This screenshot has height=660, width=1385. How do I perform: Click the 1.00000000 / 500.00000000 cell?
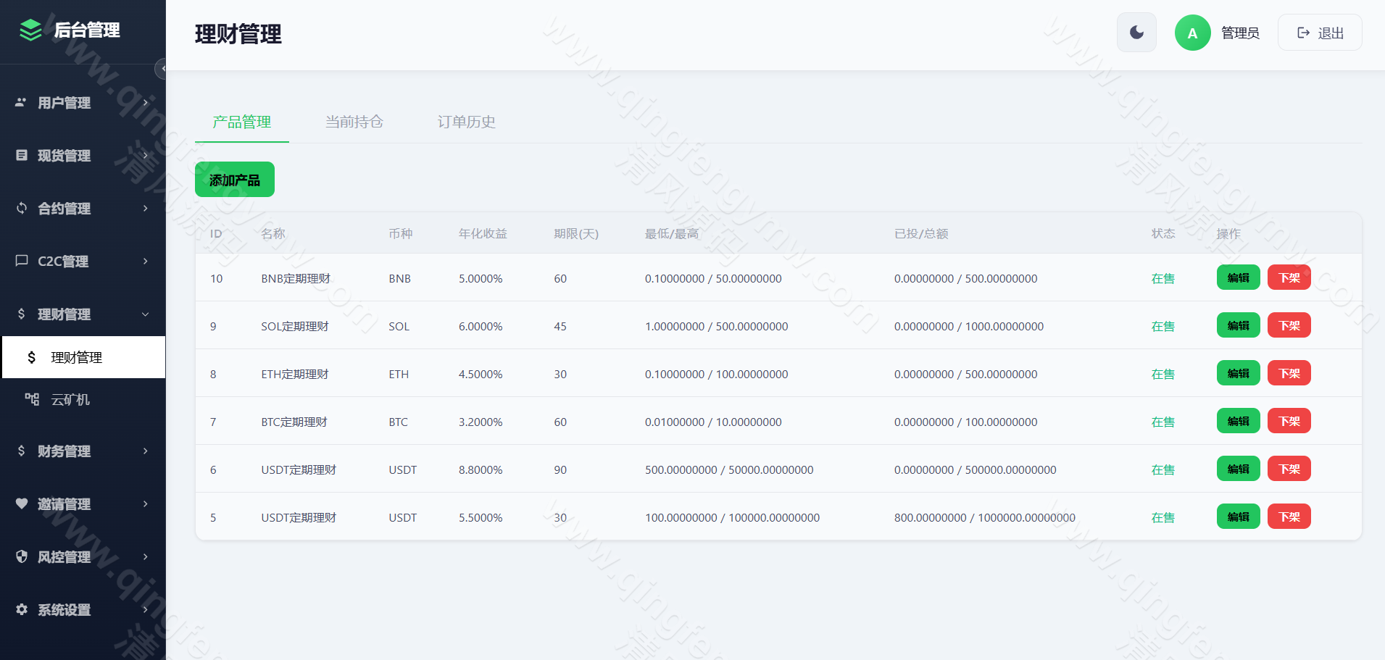coord(717,326)
